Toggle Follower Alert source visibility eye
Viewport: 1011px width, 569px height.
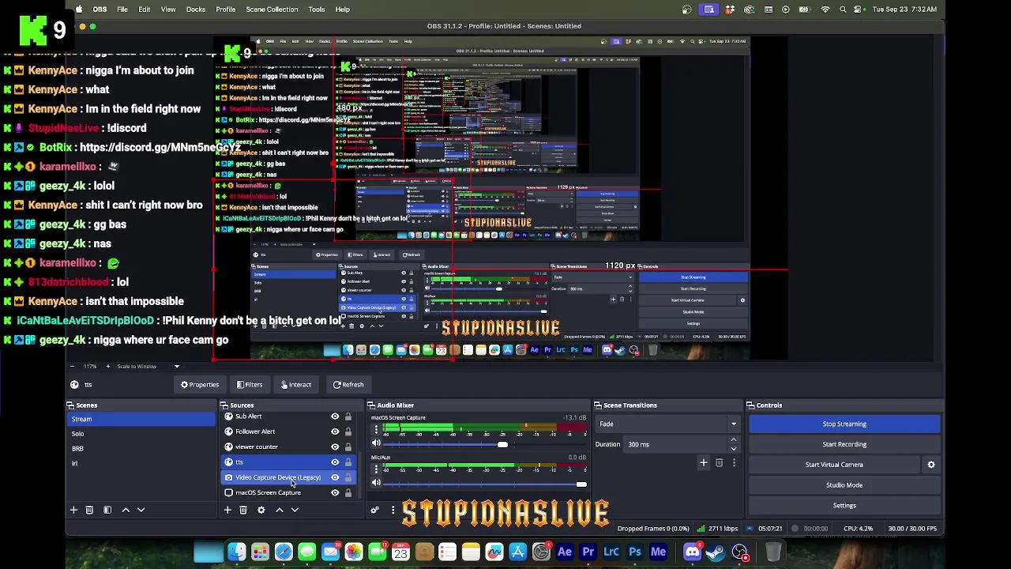(x=335, y=431)
